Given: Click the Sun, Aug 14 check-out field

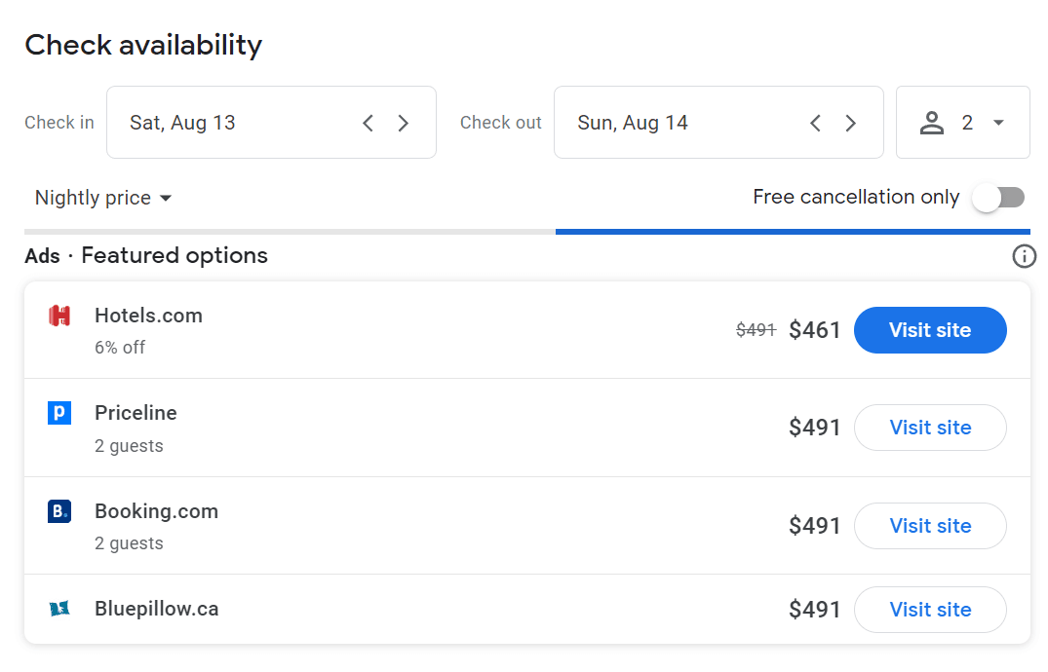Looking at the screenshot, I should pyautogui.click(x=633, y=123).
